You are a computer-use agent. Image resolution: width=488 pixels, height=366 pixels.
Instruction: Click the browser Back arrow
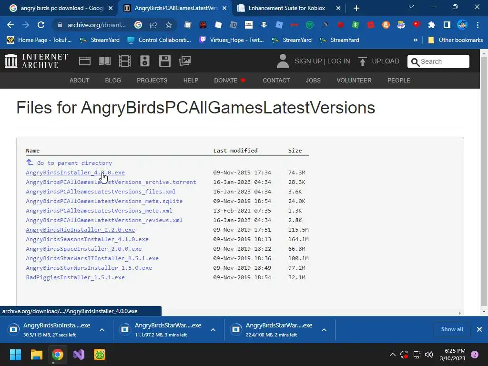pyautogui.click(x=10, y=25)
